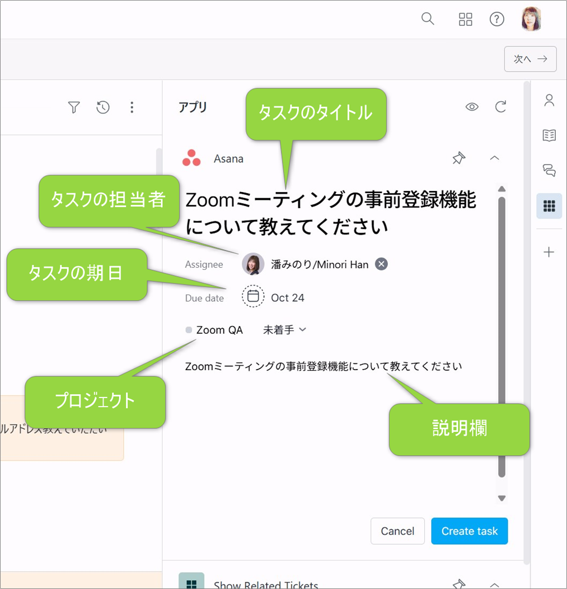
Task: Open the 未着手 status dropdown
Action: (x=285, y=330)
